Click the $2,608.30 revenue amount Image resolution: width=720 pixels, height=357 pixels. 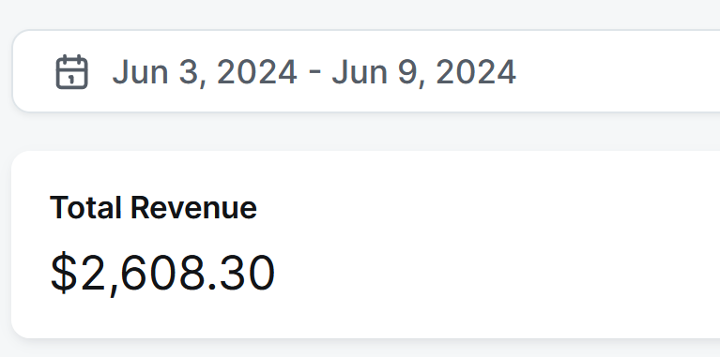coord(162,274)
